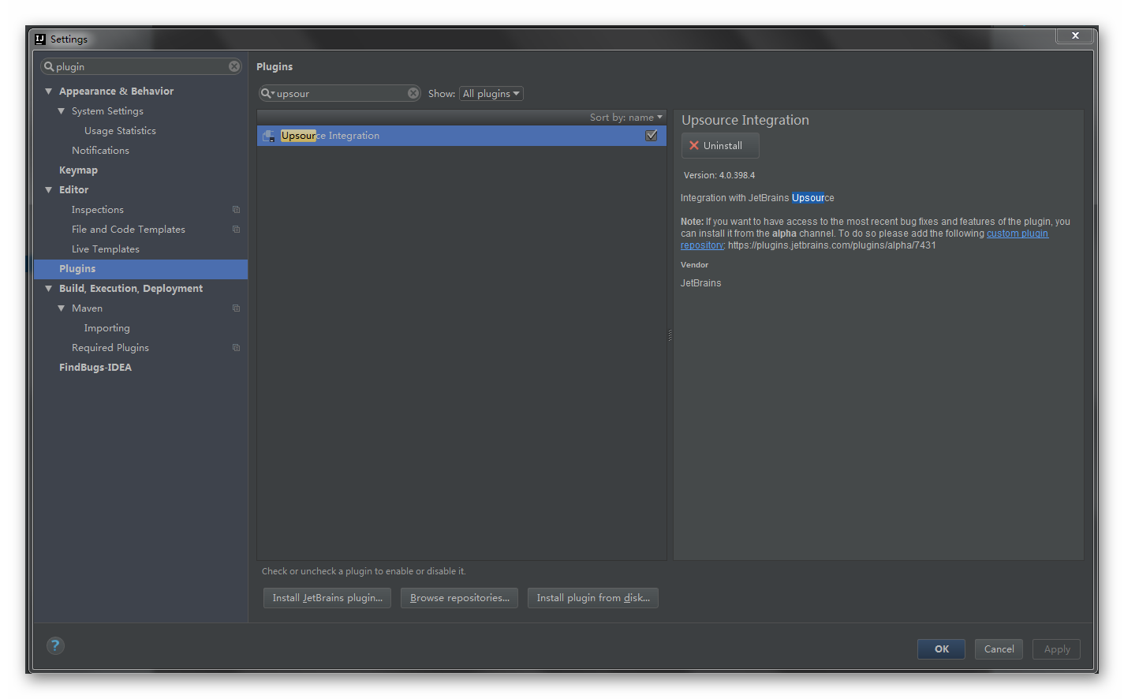Click the 'Version: 4.0.398.4' text
The height and width of the screenshot is (699, 1124).
(x=719, y=176)
